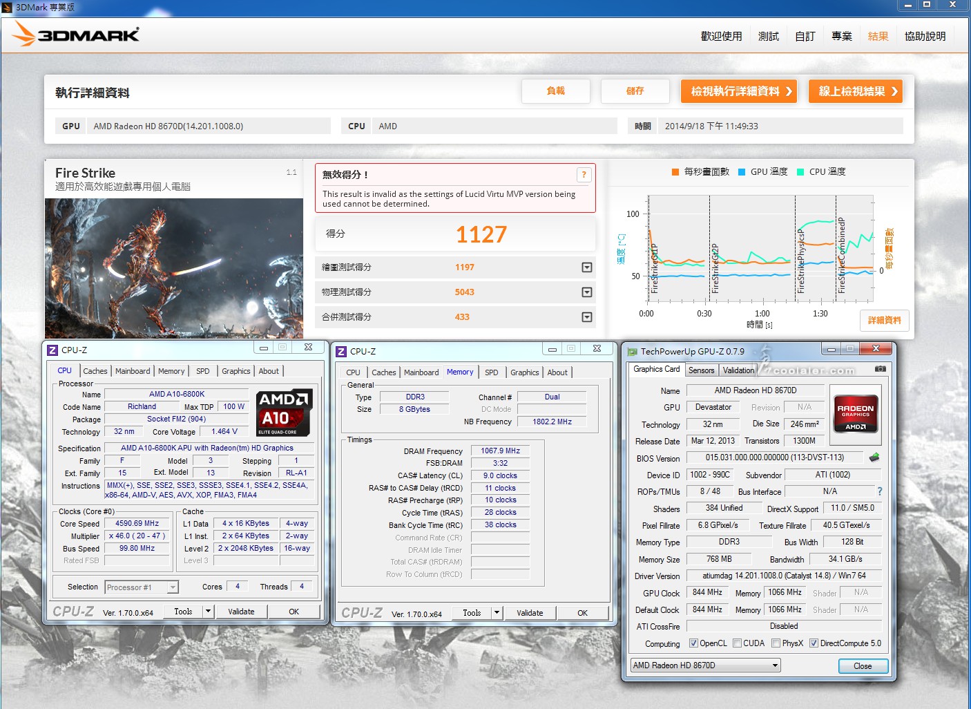Open the About tab in CPU-Z Memory window
Screen dimensions: 971x709
(x=557, y=372)
